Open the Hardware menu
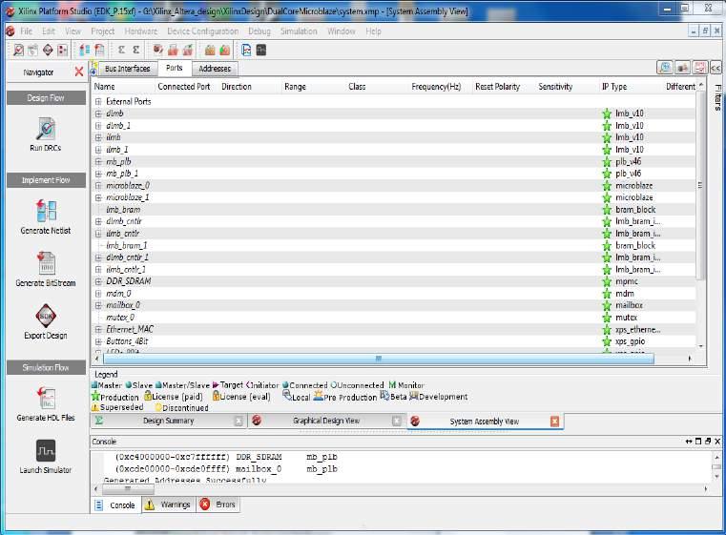 (141, 31)
